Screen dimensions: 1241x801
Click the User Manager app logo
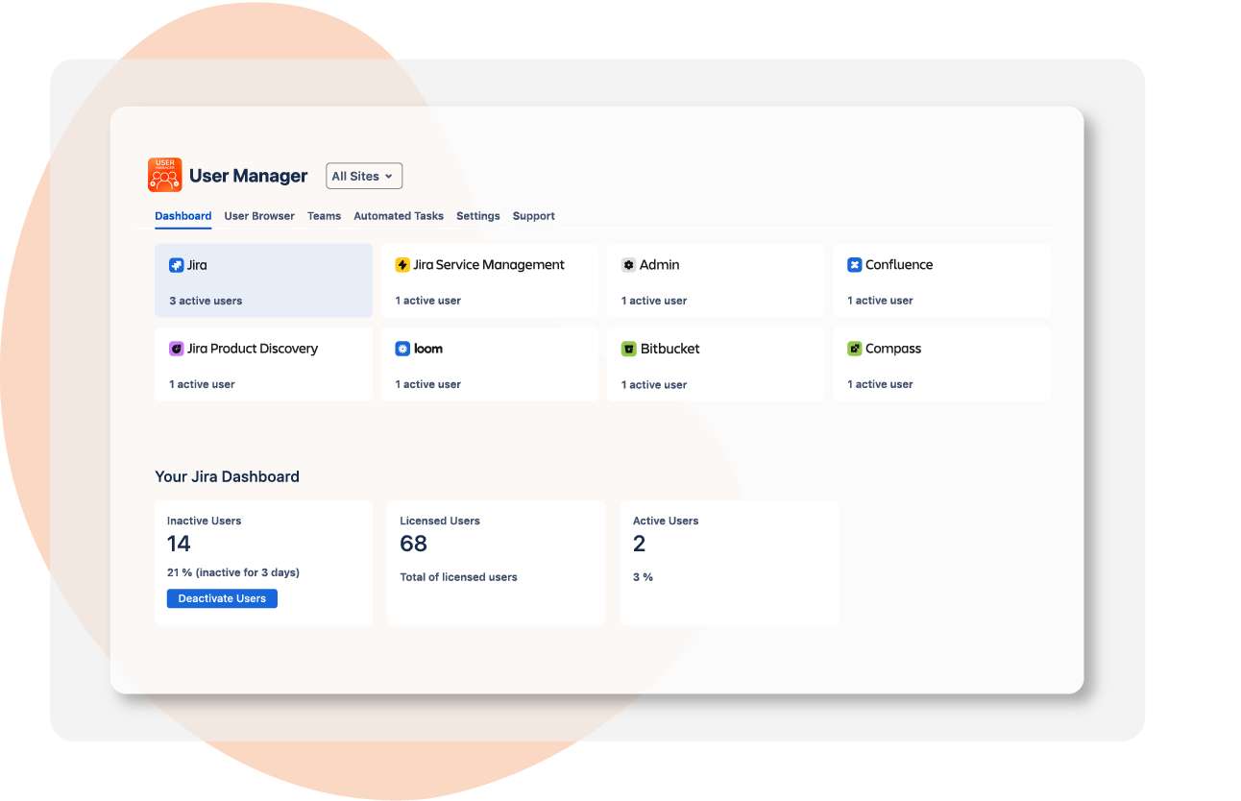pyautogui.click(x=164, y=175)
